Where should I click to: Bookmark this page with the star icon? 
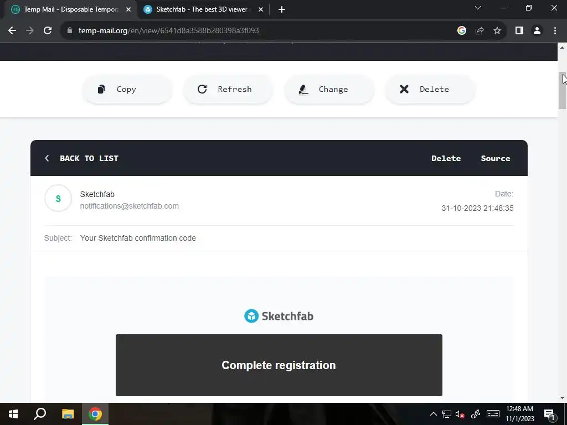(497, 31)
